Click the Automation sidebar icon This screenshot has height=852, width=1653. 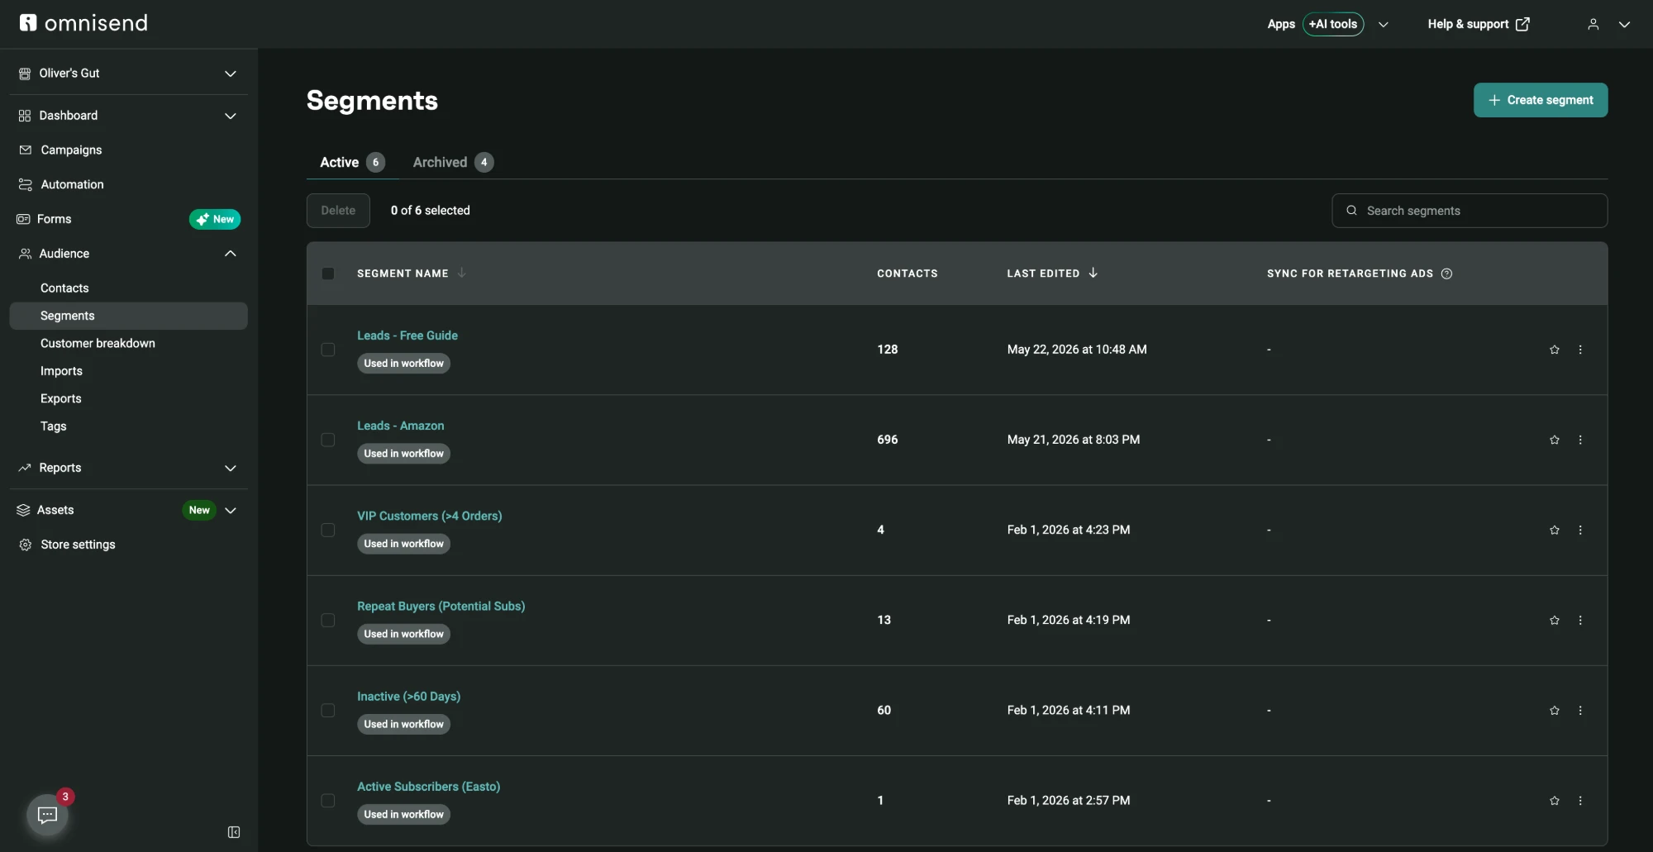tap(26, 184)
